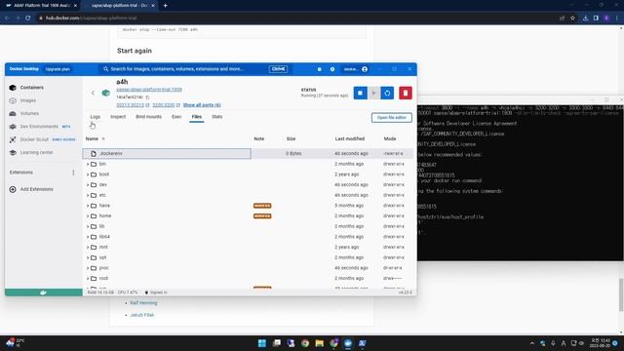Expand the hana folder
Image resolution: width=624 pixels, height=351 pixels.
(88, 206)
